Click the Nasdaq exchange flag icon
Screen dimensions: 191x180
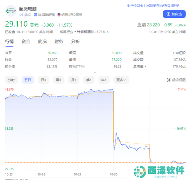[59, 15]
